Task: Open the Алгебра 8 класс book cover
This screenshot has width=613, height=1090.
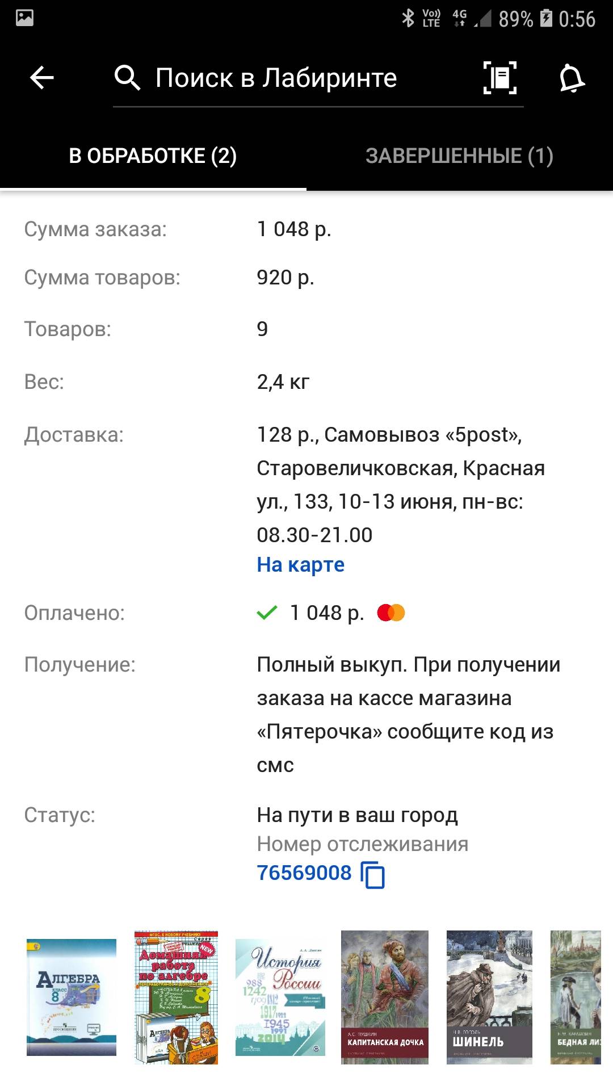Action: pyautogui.click(x=72, y=997)
